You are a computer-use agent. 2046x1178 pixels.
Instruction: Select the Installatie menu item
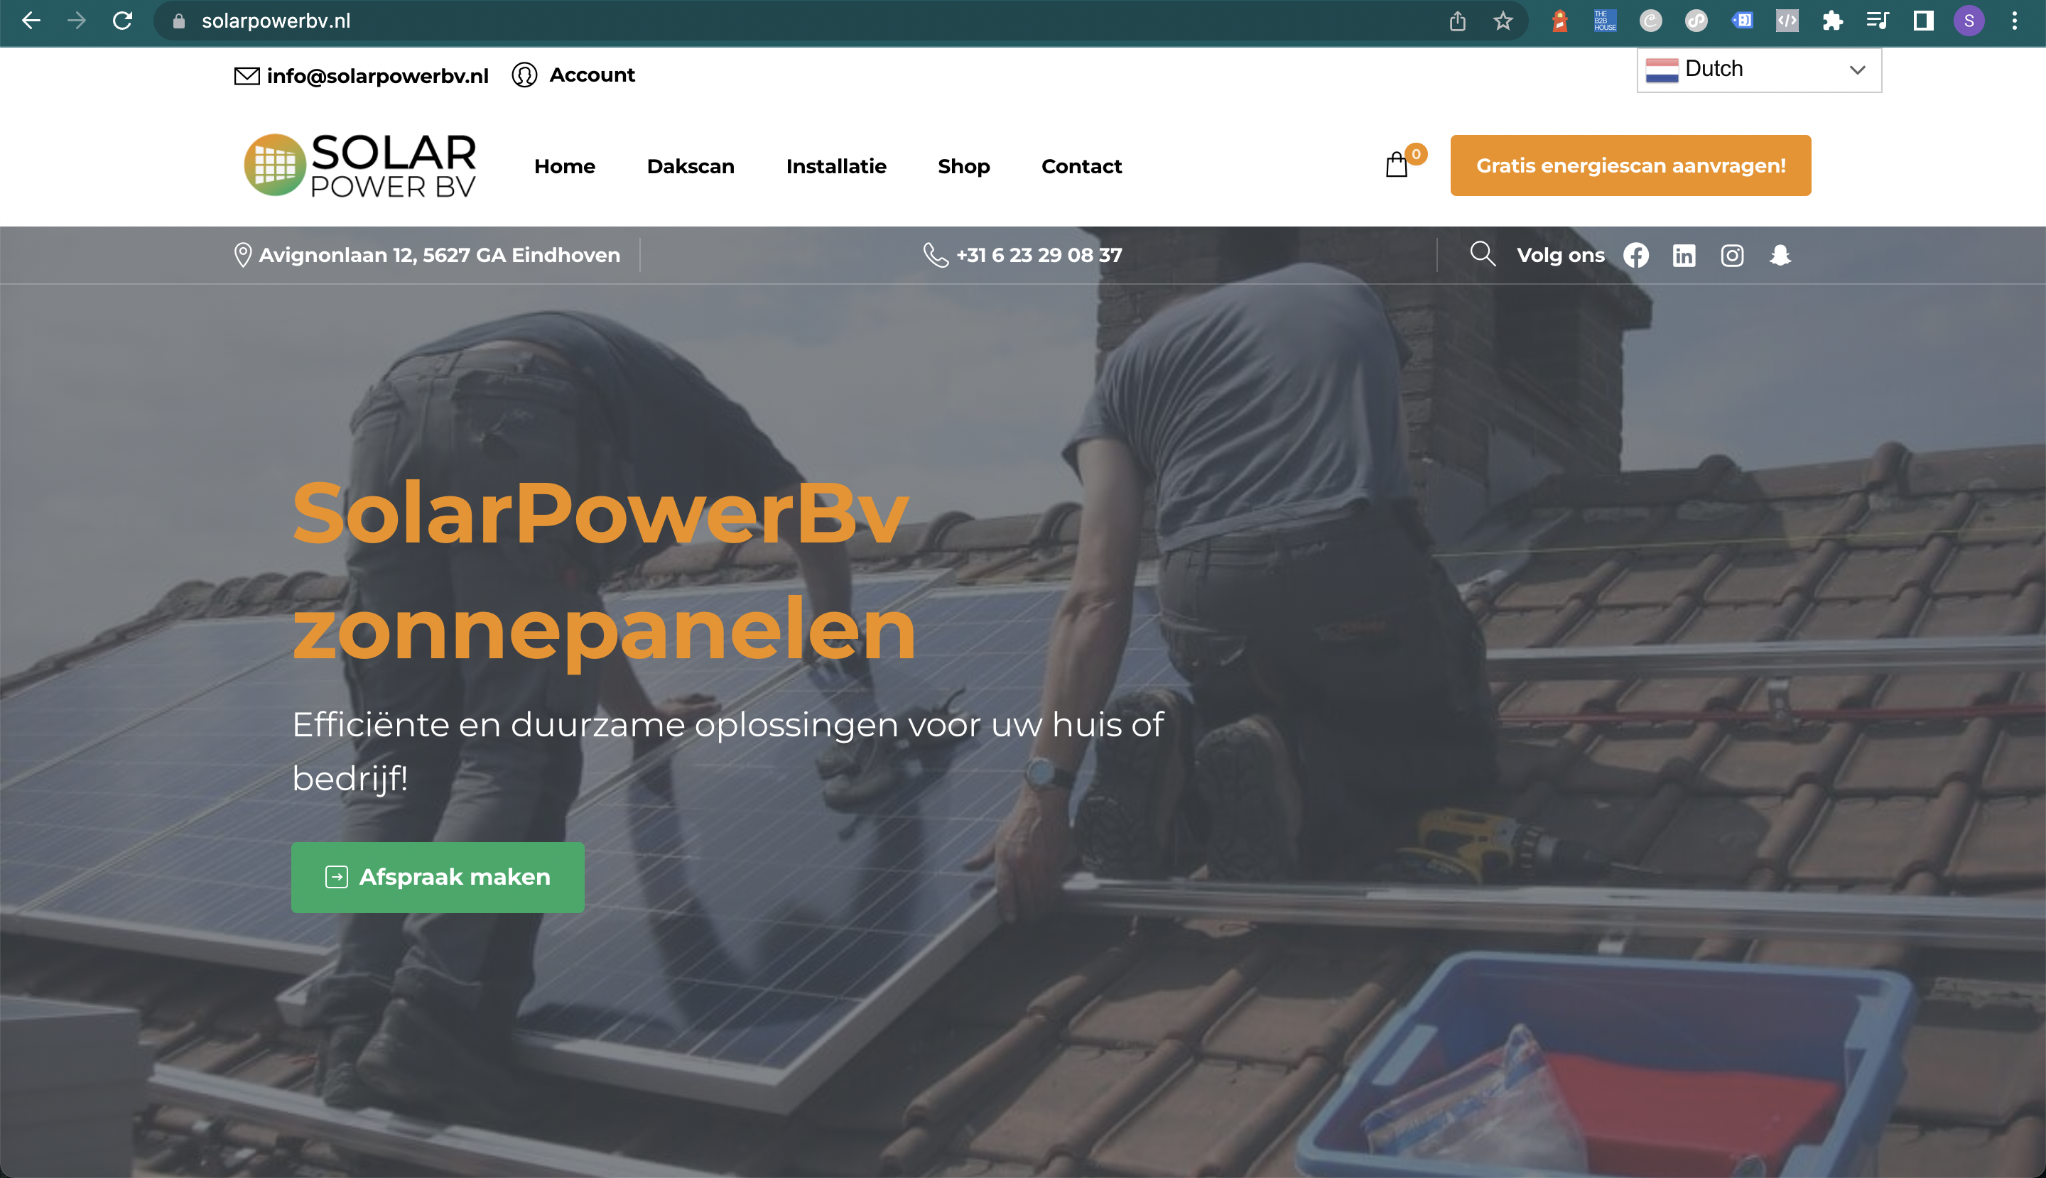click(836, 166)
